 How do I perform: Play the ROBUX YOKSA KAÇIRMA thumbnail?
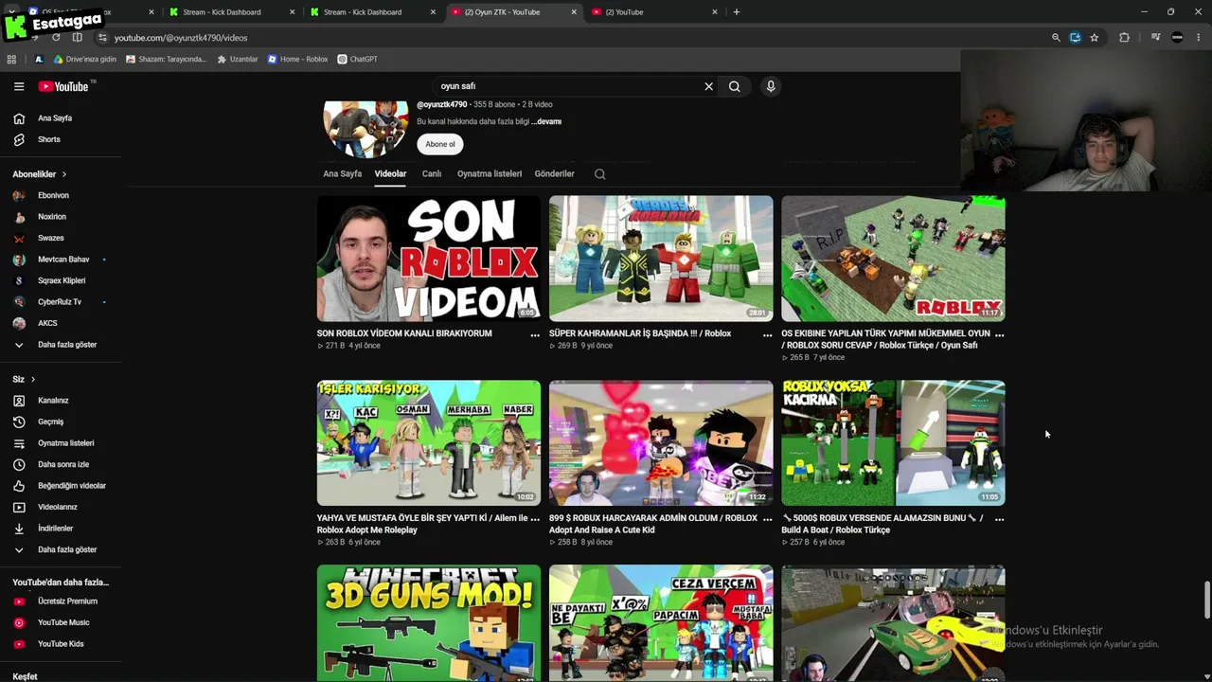[x=893, y=443]
